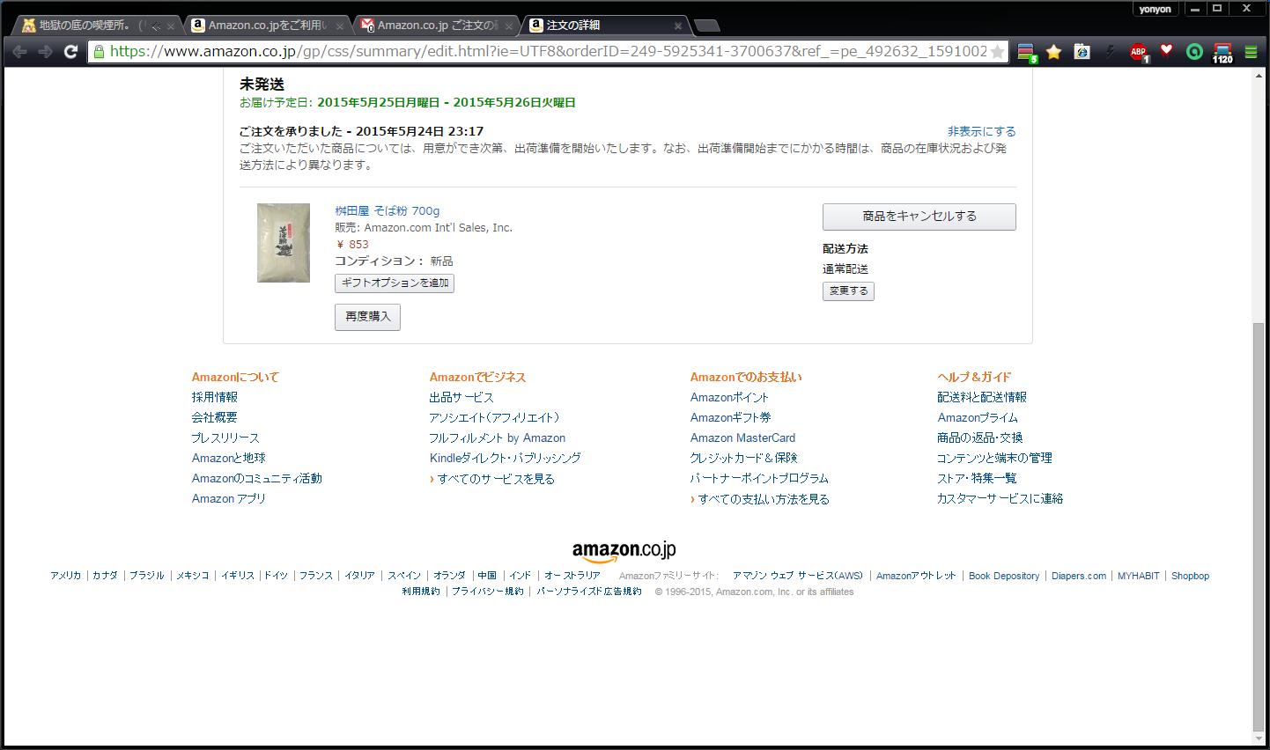The width and height of the screenshot is (1270, 750).
Task: Click the 再度購入 button
Action: tap(367, 317)
